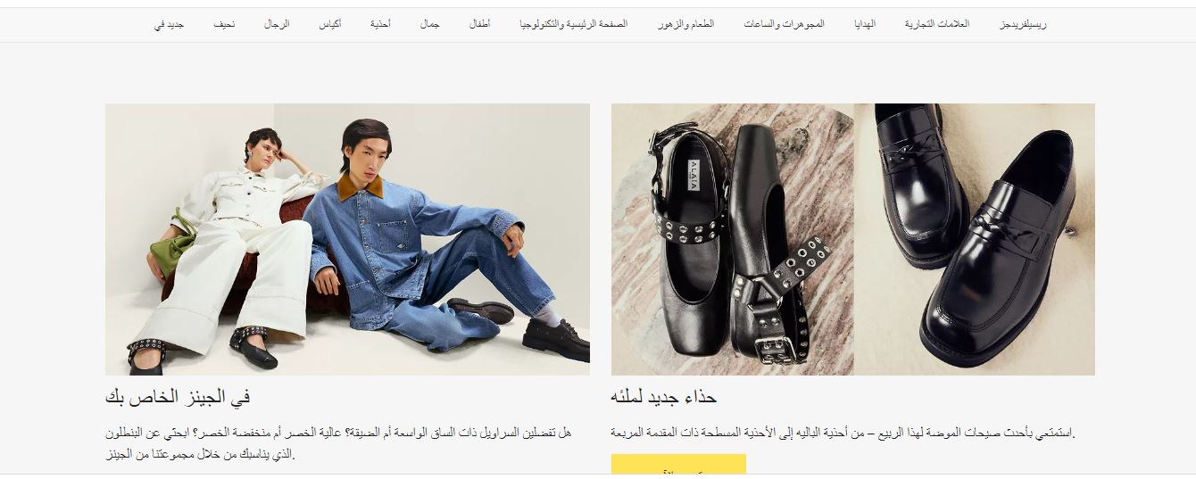Open العلامات التجارية brands menu
Image resolution: width=1196 pixels, height=479 pixels.
937,24
